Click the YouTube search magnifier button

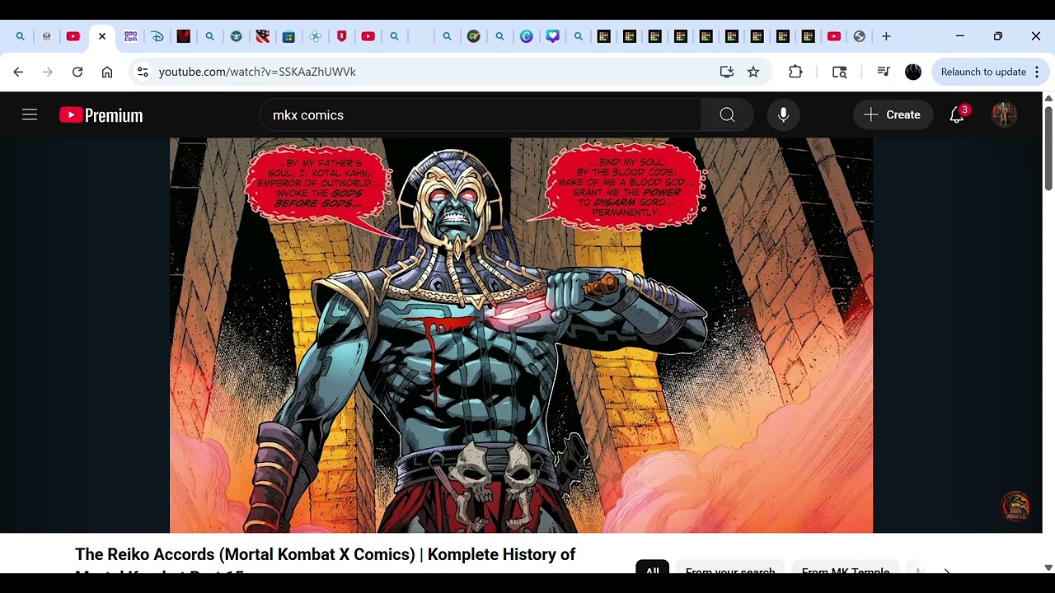[727, 115]
